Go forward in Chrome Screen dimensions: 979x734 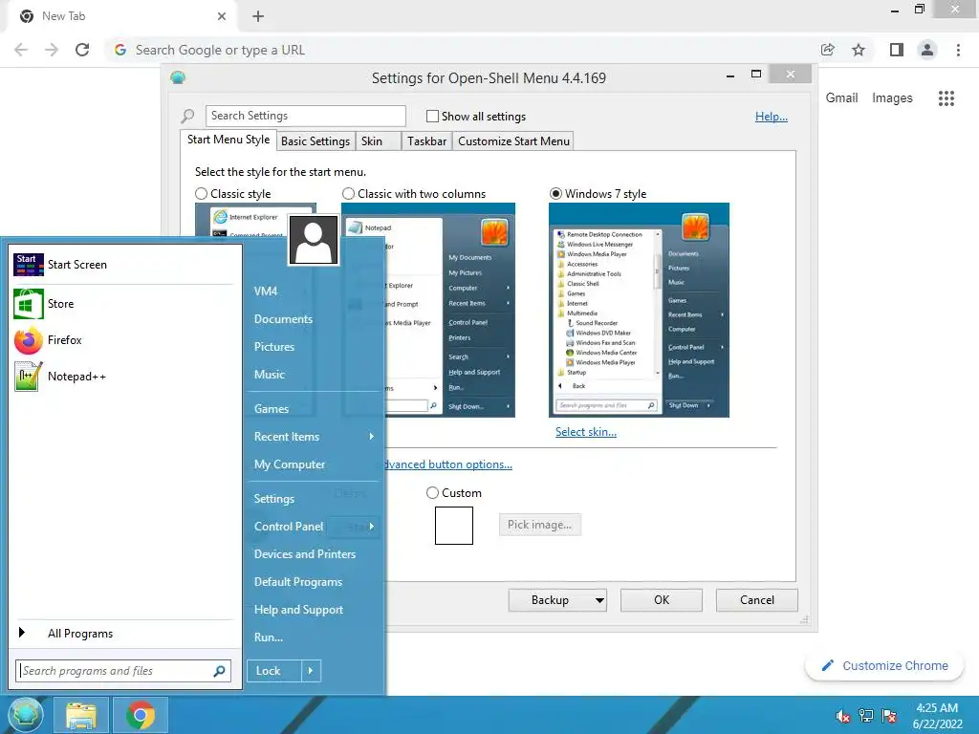tap(52, 50)
